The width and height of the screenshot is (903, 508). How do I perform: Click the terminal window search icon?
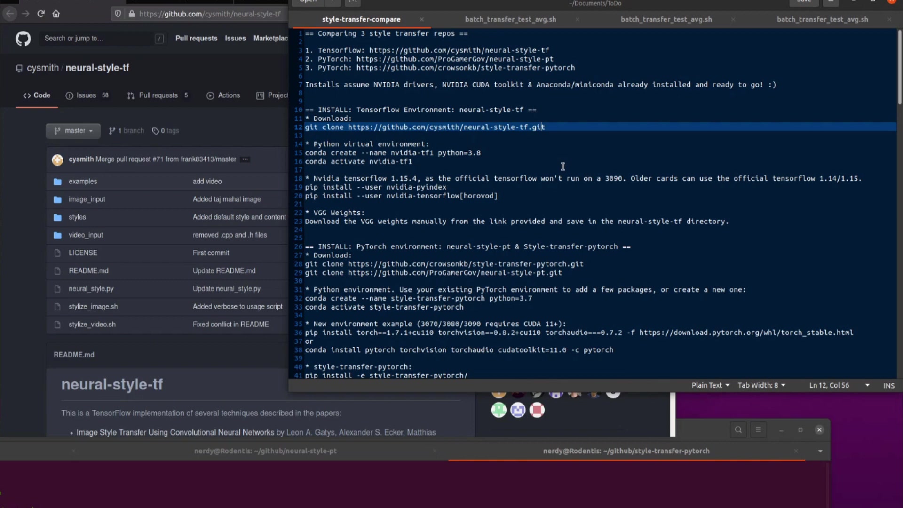pyautogui.click(x=738, y=429)
